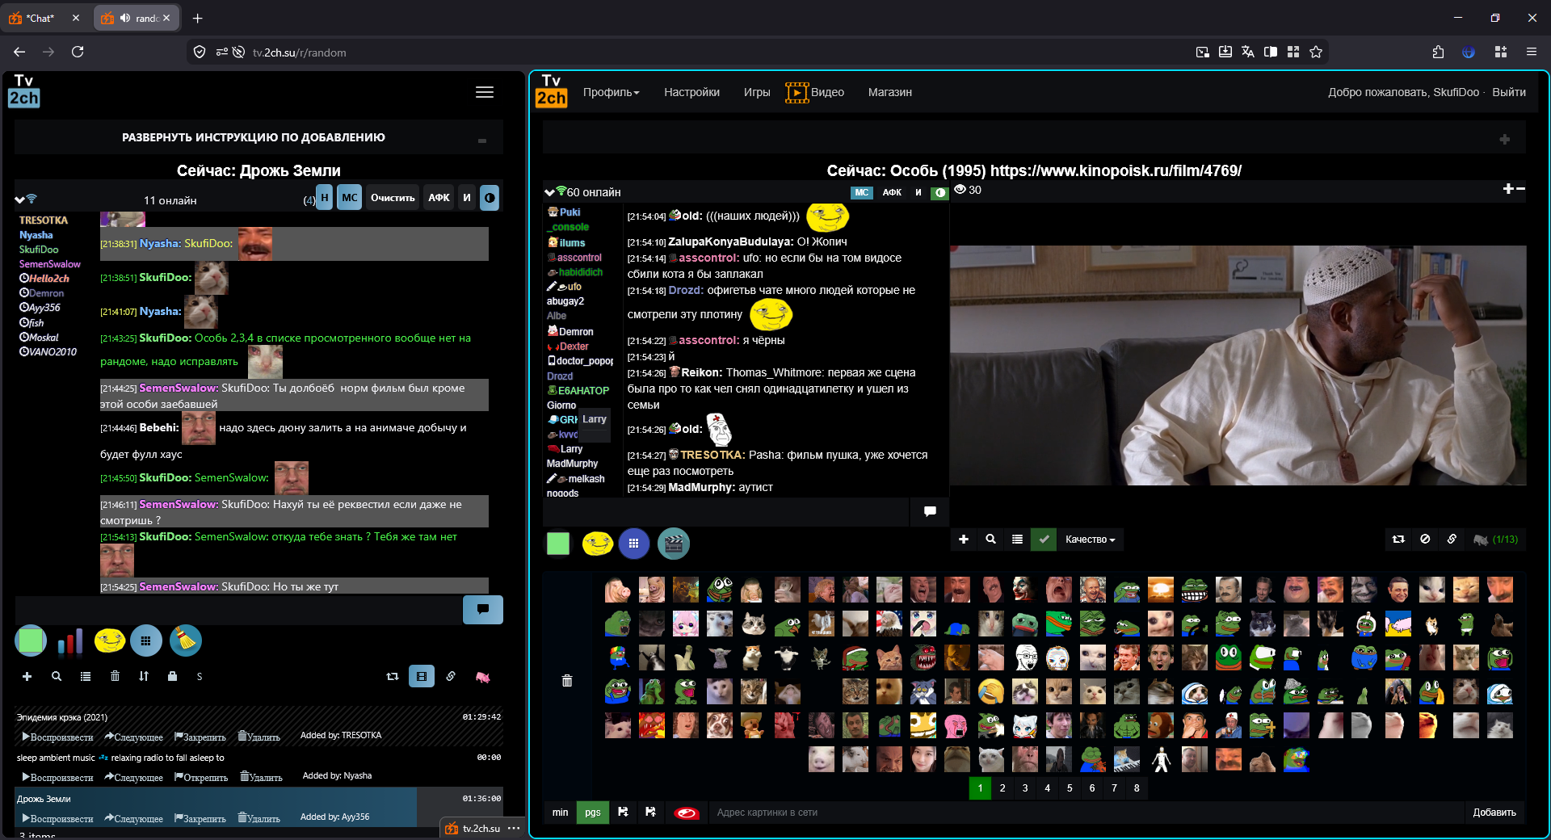The width and height of the screenshot is (1551, 840).
Task: Collapse user list chevron in the Дрожь Земли panel
Action: coord(19,199)
